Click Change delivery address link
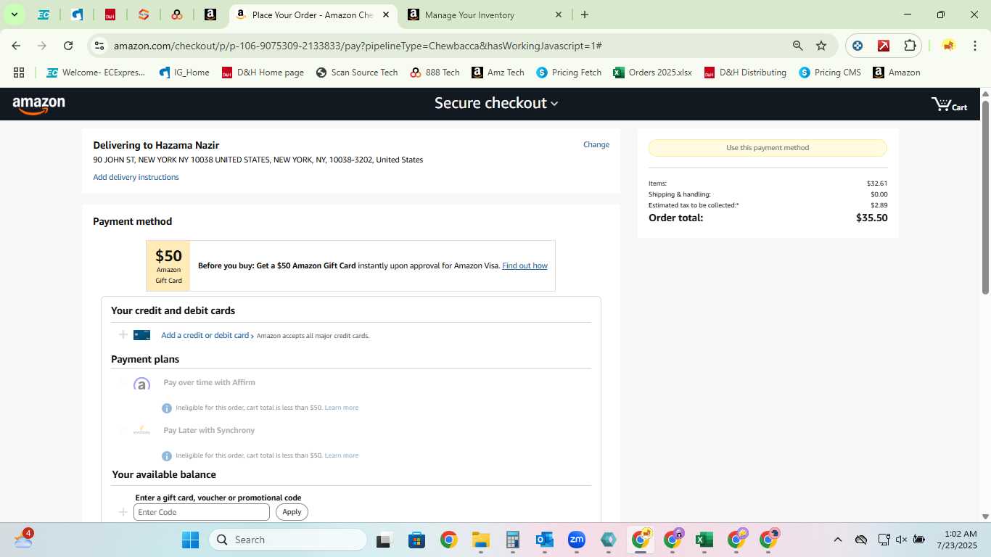Viewport: 991px width, 557px height. [x=596, y=145]
